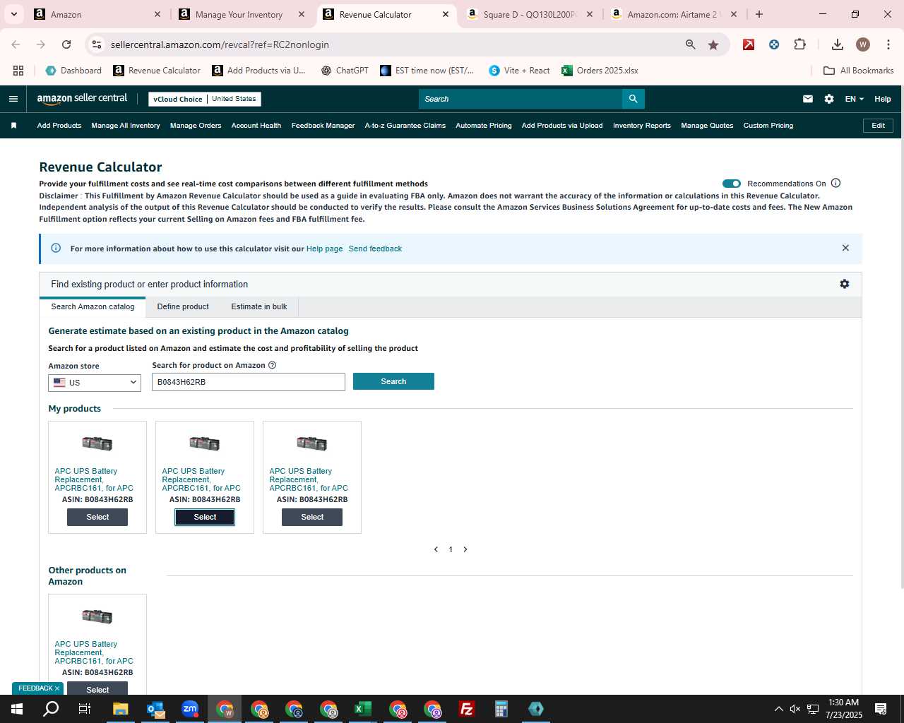Open browser zoom magnifier icon

point(691,44)
